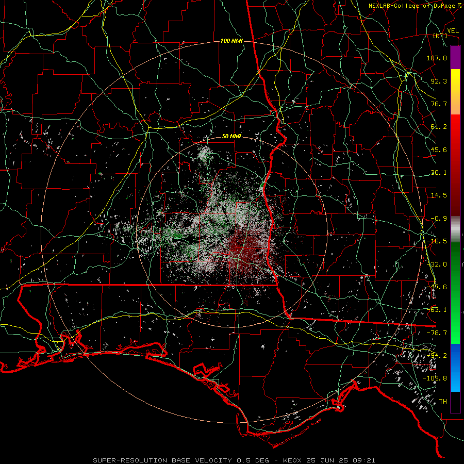
Task: Select the 76.7 scale value
Action: point(439,104)
